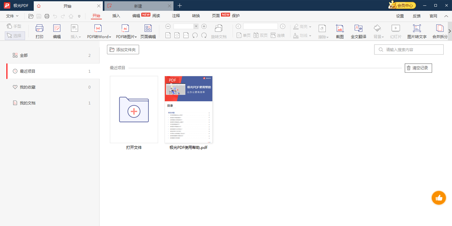Image resolution: width=452 pixels, height=226 pixels.
Task: Click the 打开文件 folder tile
Action: [x=134, y=110]
